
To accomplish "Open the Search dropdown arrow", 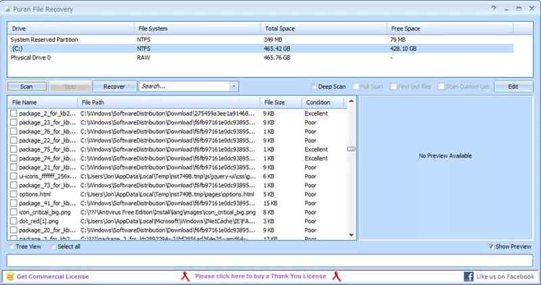I will pos(234,86).
